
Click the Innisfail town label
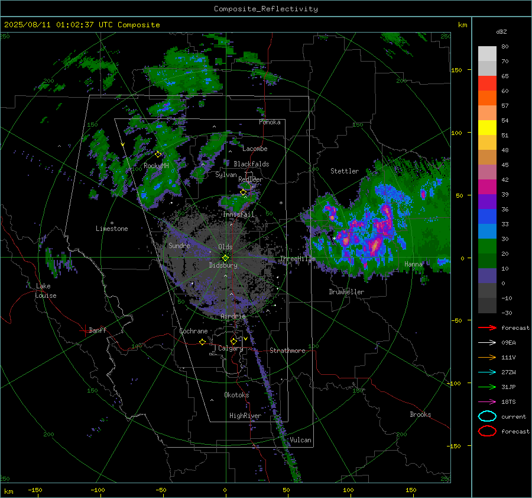(238, 214)
